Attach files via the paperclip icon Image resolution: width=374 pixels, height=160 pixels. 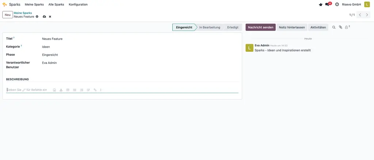340,27
